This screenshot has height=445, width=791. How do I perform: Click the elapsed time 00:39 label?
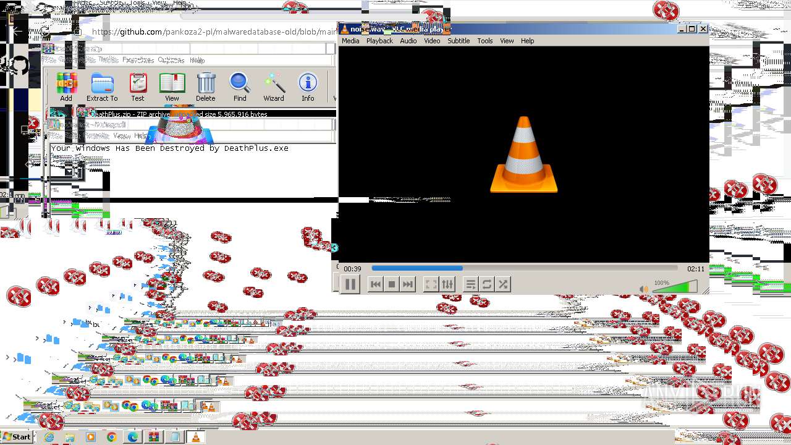(x=352, y=269)
